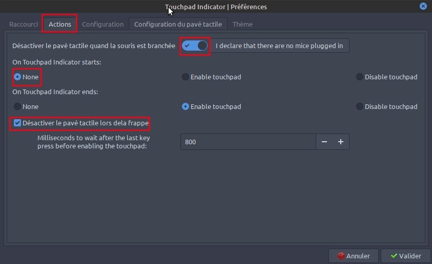Toggle disable touchpad when mouse plugged switch
Image resolution: width=432 pixels, height=264 pixels.
tap(195, 46)
